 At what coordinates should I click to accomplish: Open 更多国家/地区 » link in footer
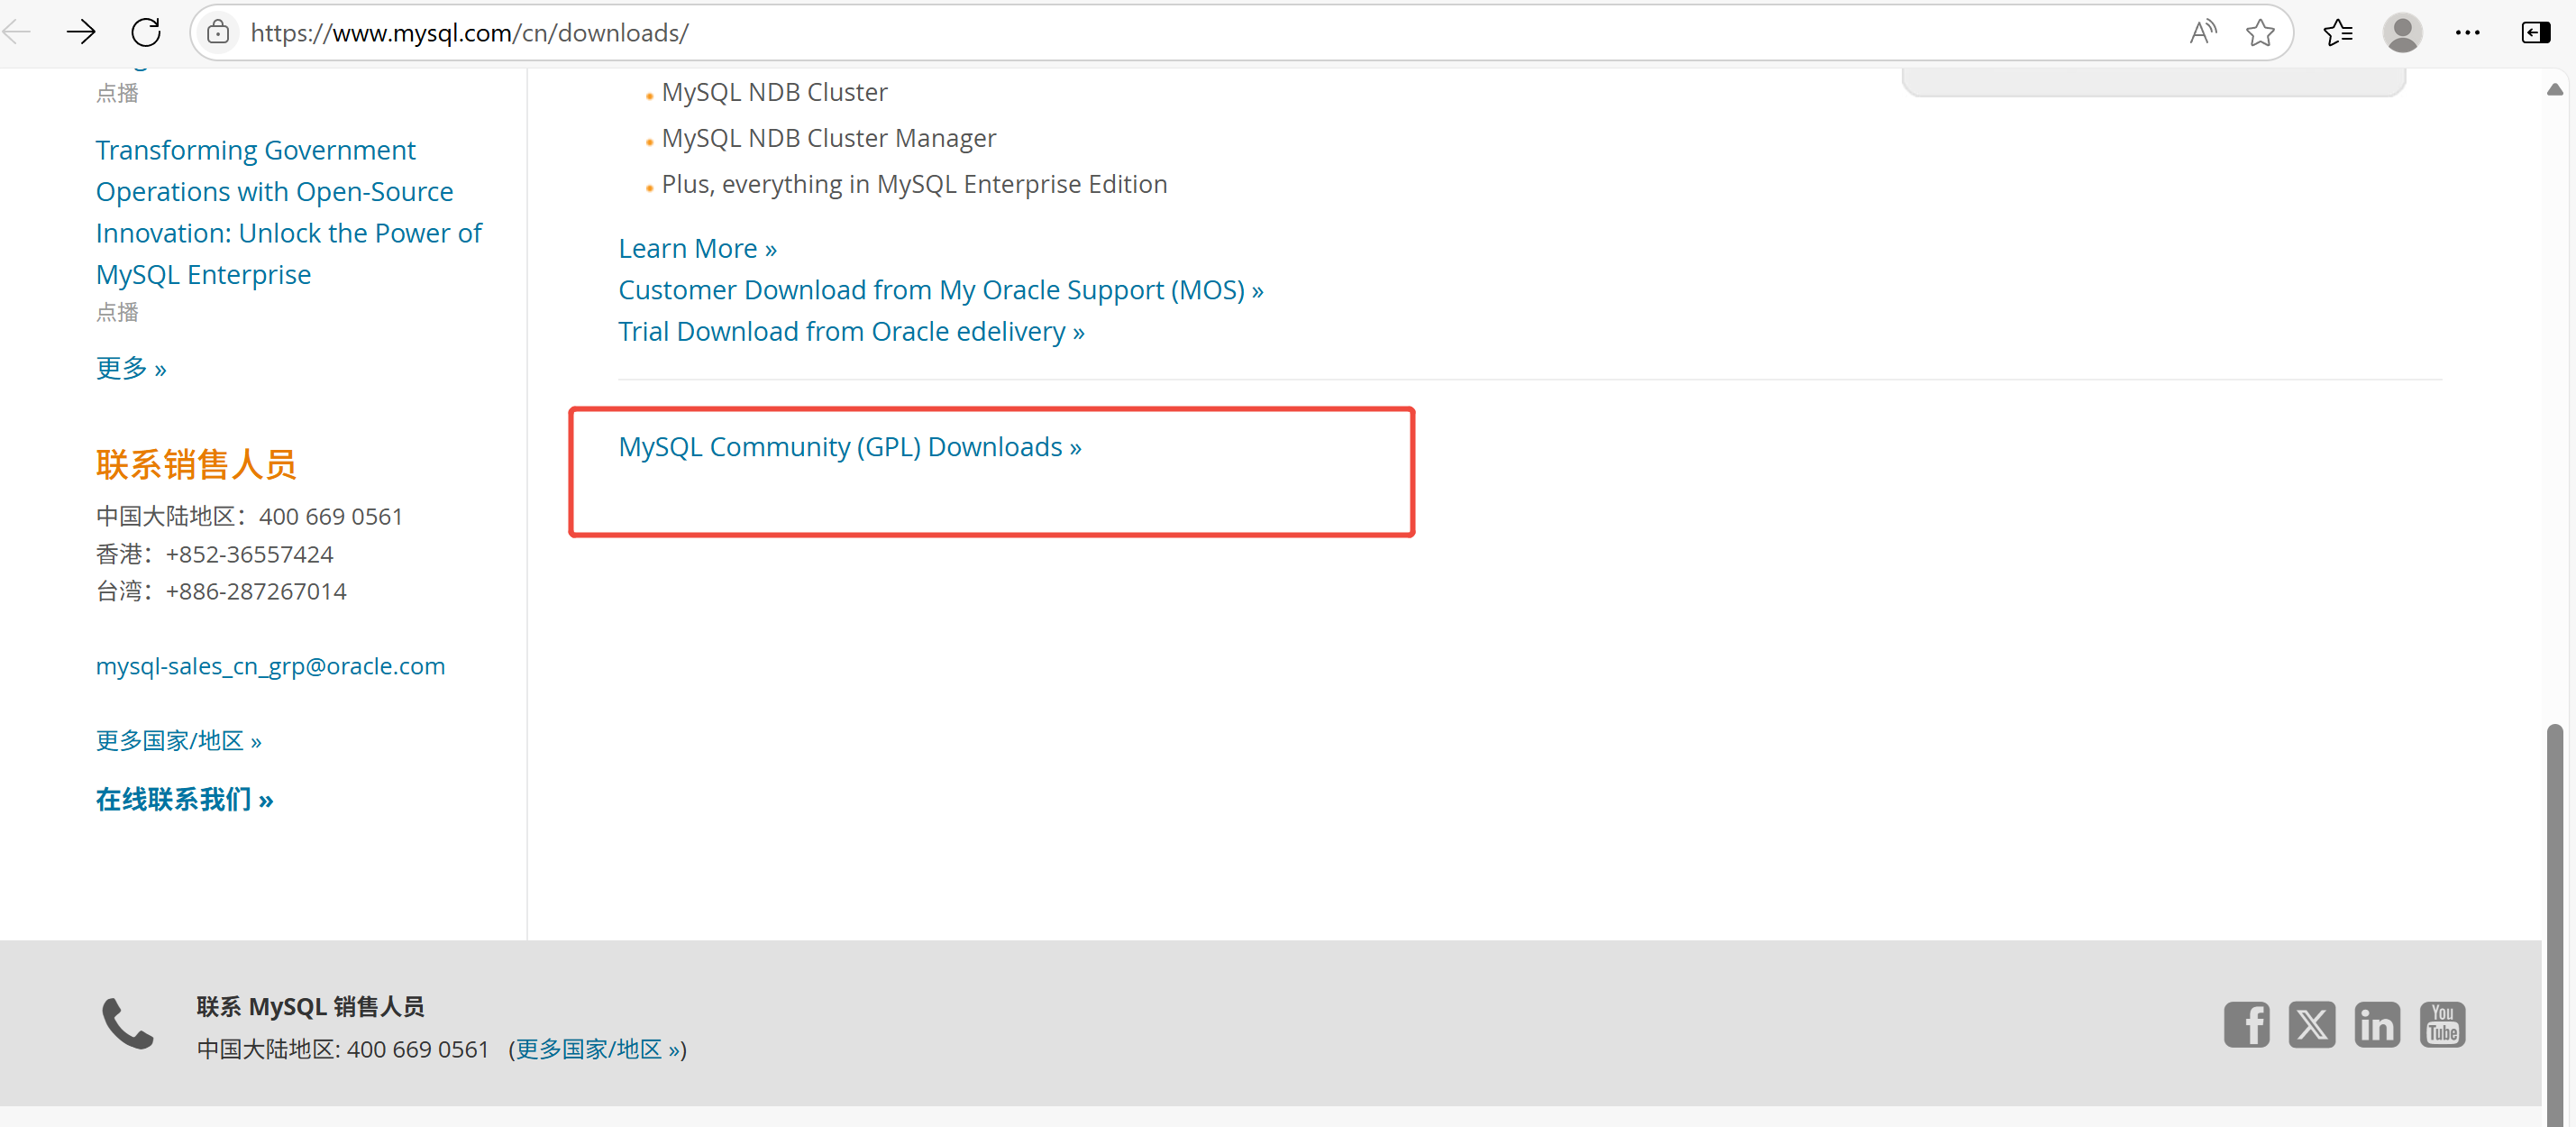click(x=598, y=1049)
